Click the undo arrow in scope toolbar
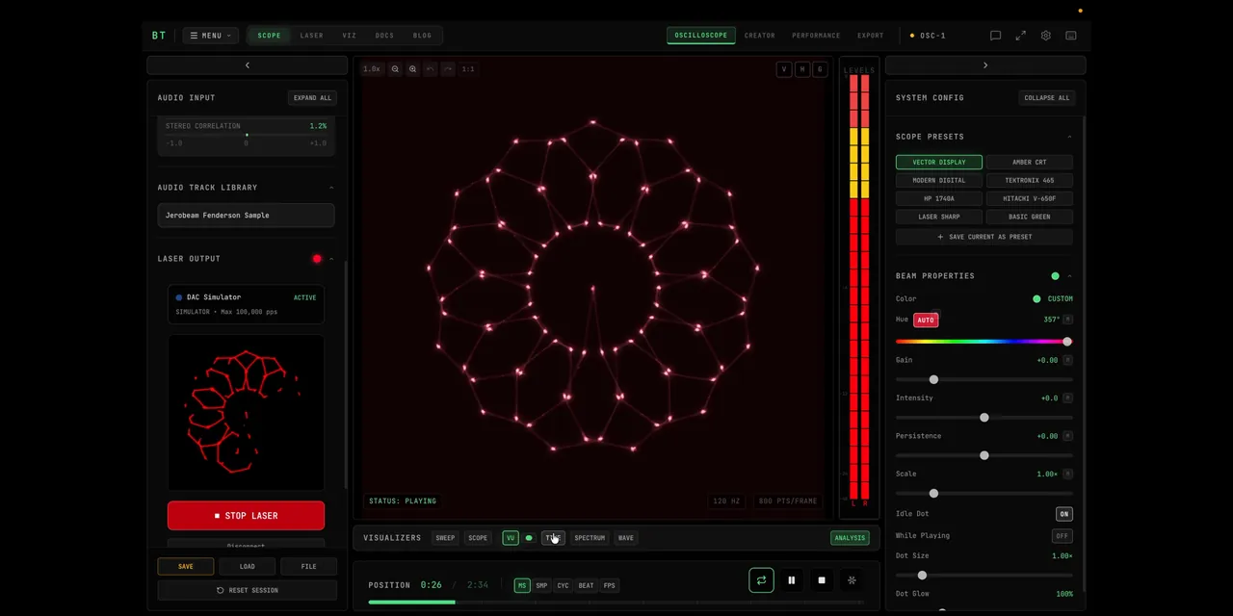The height and width of the screenshot is (616, 1233). point(430,69)
